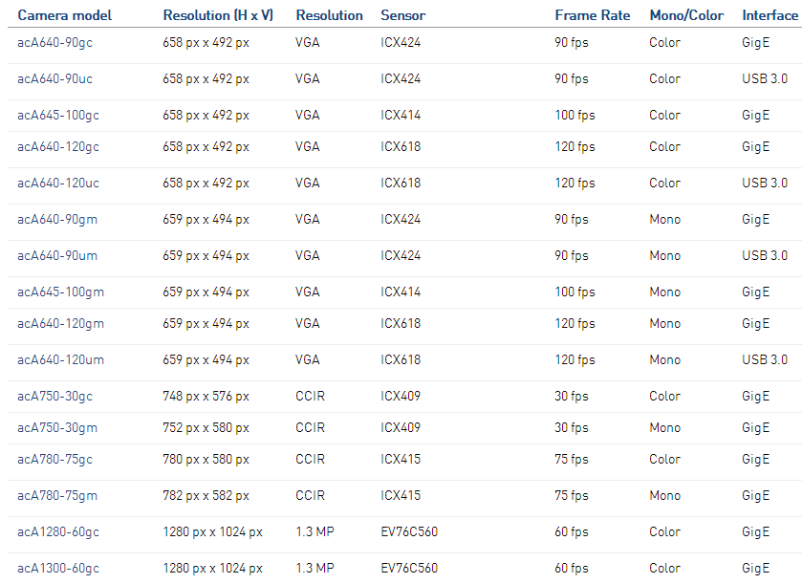This screenshot has height=584, width=802.
Task: Click the acA640-90uc camera link
Action: click(x=55, y=79)
